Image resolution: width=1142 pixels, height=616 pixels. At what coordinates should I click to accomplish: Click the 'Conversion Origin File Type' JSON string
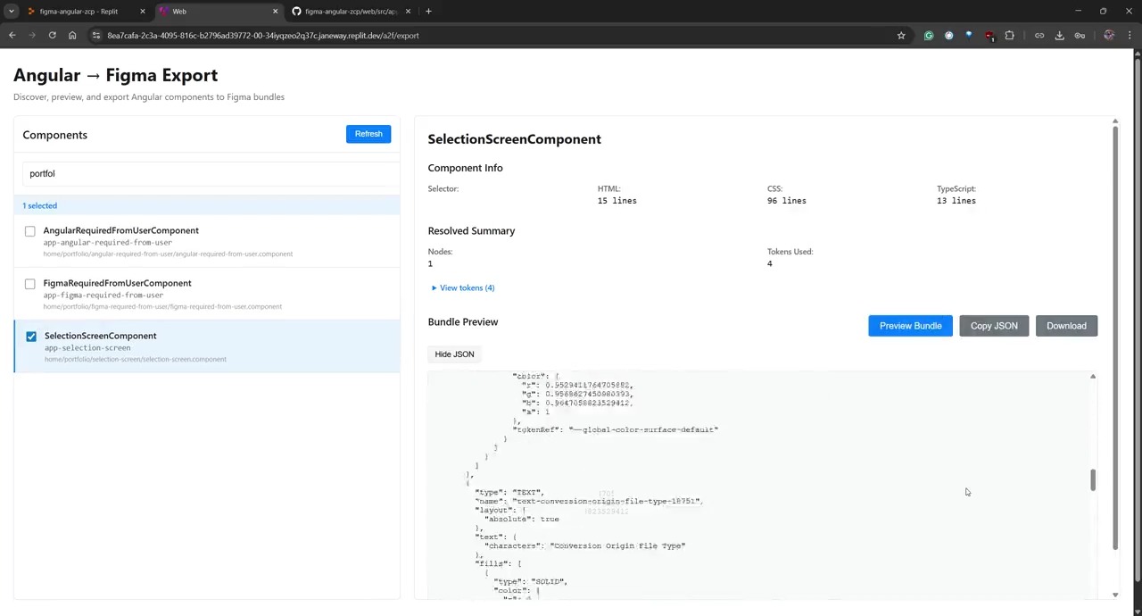pos(618,545)
